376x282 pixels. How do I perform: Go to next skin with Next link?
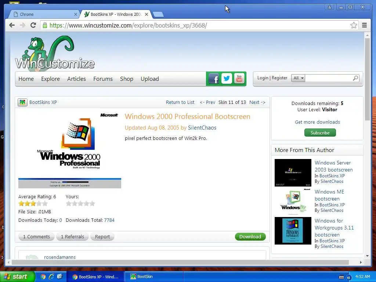click(257, 102)
